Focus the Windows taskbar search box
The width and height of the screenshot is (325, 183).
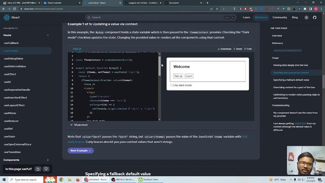pyautogui.click(x=25, y=179)
